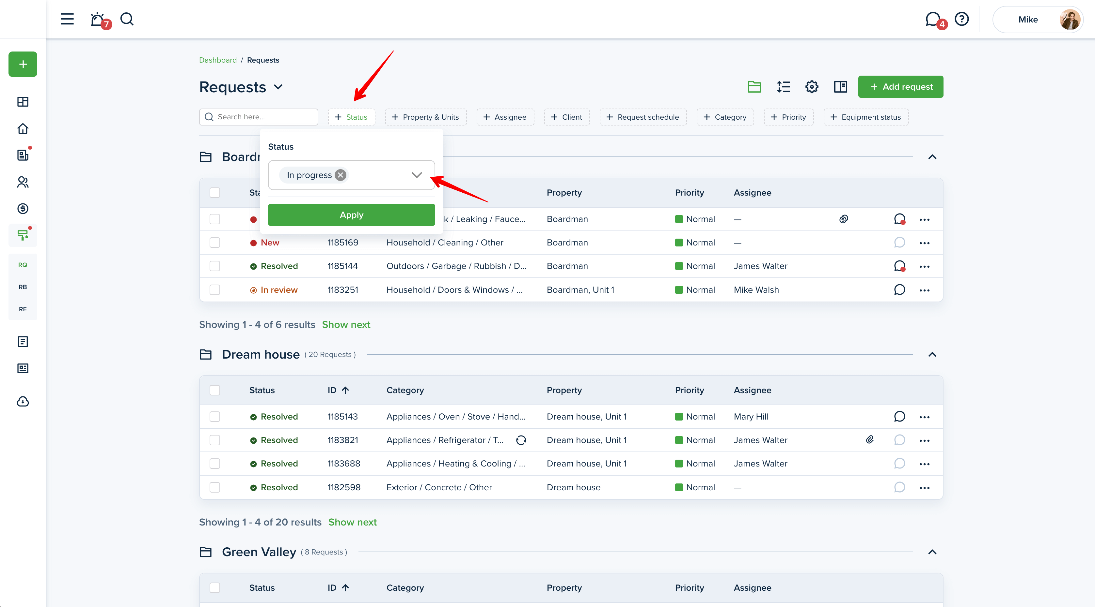
Task: Open the Contacts people icon in the sidebar
Action: tap(23, 182)
